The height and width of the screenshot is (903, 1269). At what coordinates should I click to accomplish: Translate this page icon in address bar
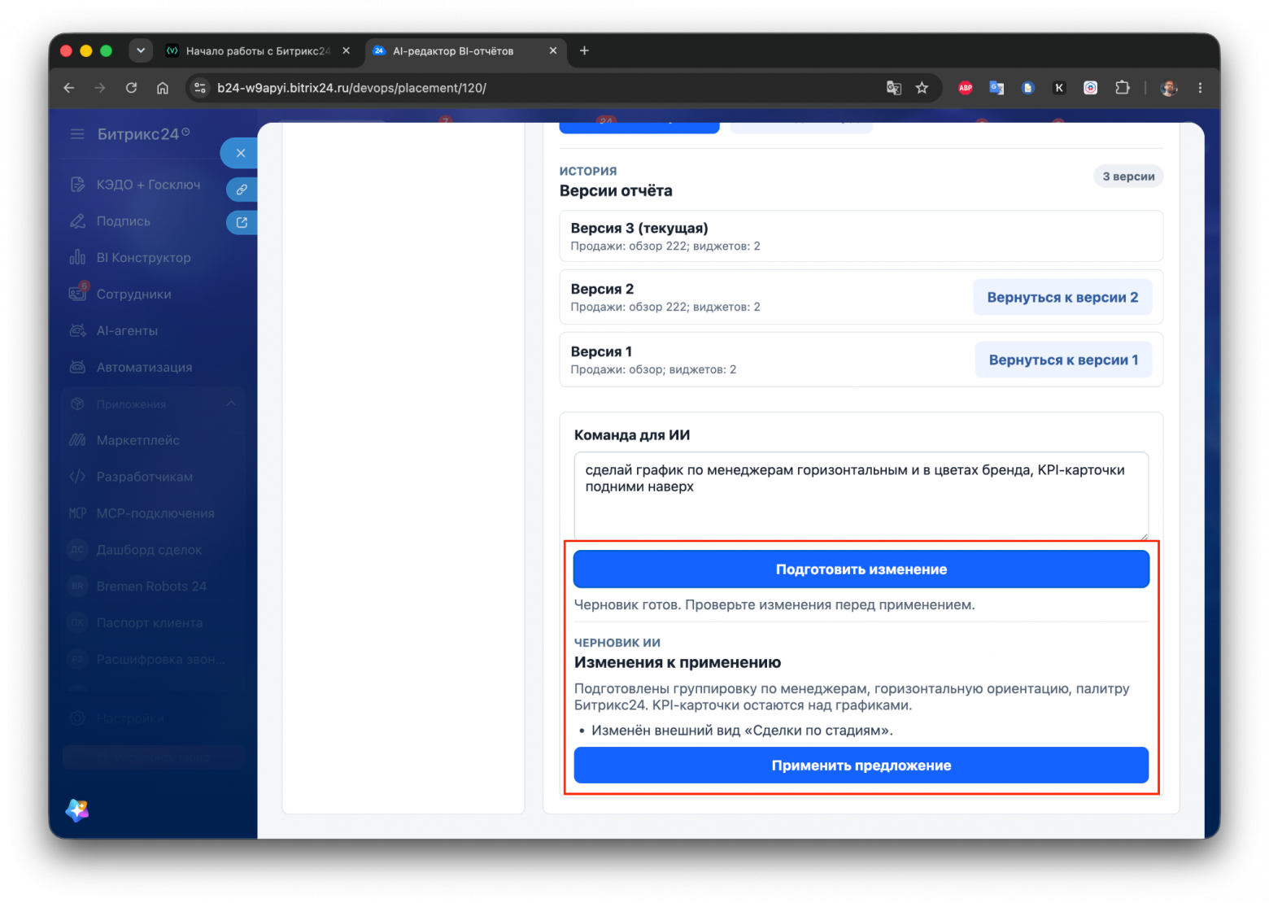pyautogui.click(x=893, y=88)
